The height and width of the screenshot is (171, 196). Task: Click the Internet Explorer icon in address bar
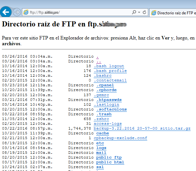[26, 12]
